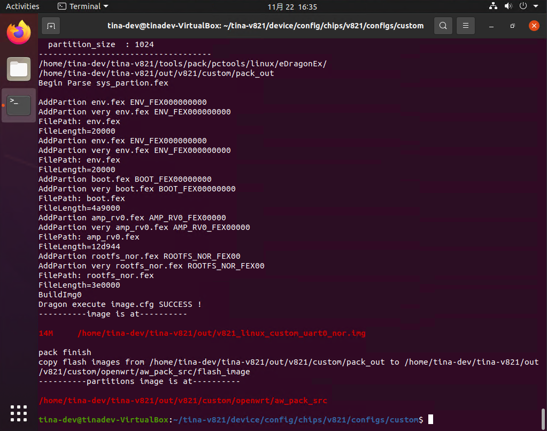This screenshot has width=547, height=431.
Task: Launch Firefox from the dock
Action: click(19, 33)
